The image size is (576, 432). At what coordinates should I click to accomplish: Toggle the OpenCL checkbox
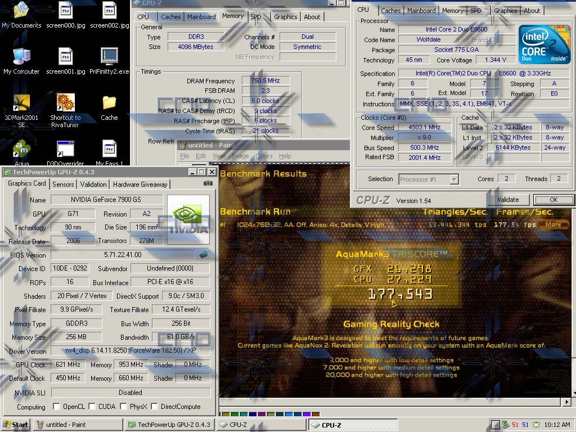click(x=56, y=406)
